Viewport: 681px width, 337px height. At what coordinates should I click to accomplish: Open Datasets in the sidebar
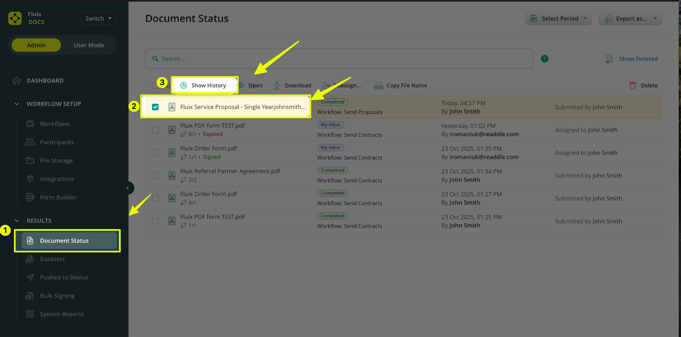52,259
